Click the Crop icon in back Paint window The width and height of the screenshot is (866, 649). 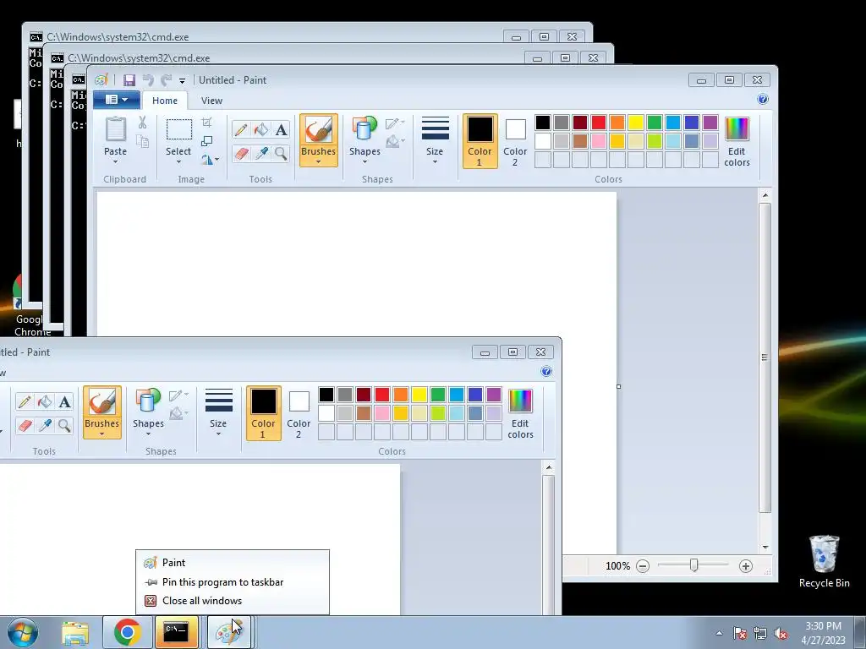[206, 123]
